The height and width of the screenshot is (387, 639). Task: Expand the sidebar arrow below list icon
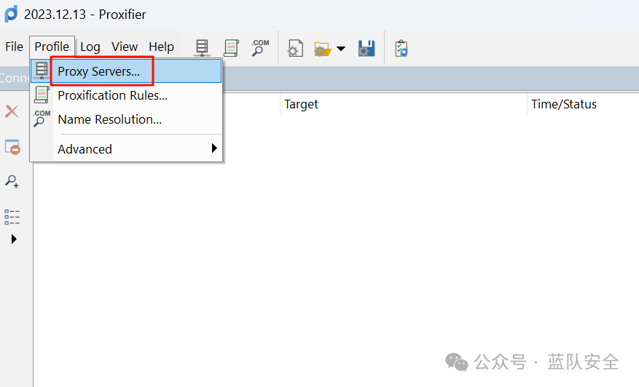click(x=14, y=239)
